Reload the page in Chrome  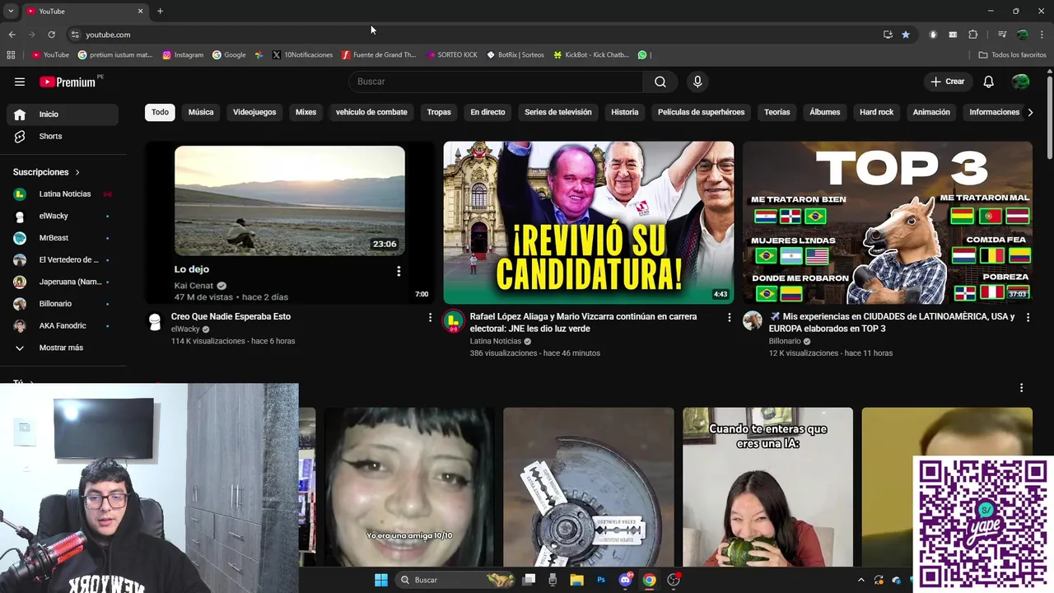tap(51, 35)
